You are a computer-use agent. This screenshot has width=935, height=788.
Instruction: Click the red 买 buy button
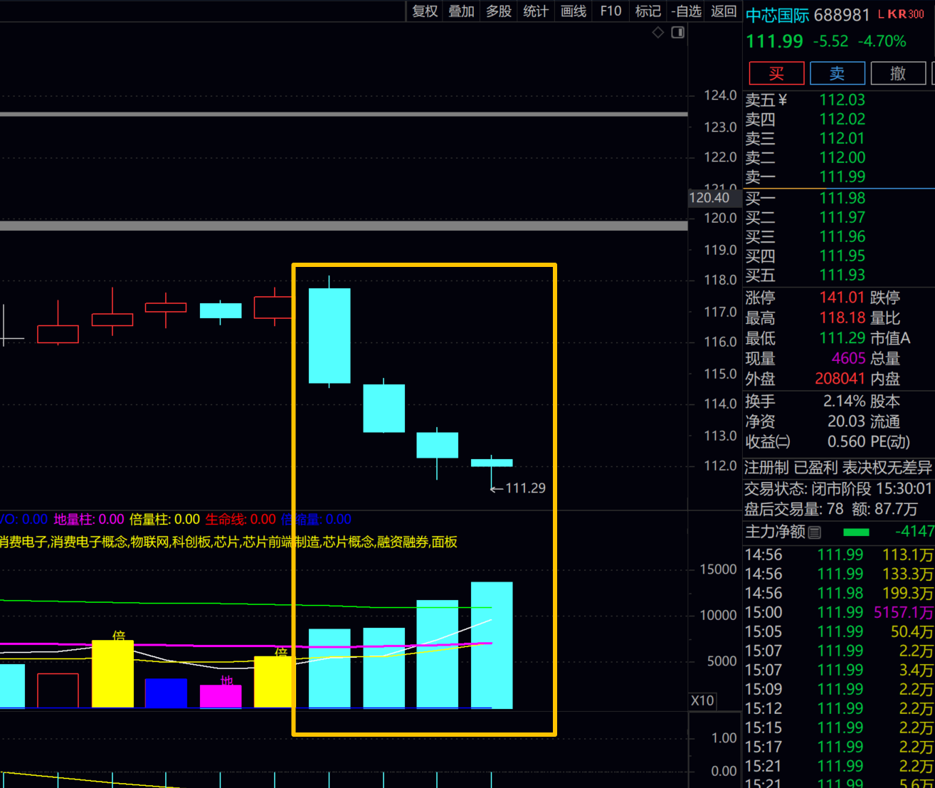click(x=776, y=73)
